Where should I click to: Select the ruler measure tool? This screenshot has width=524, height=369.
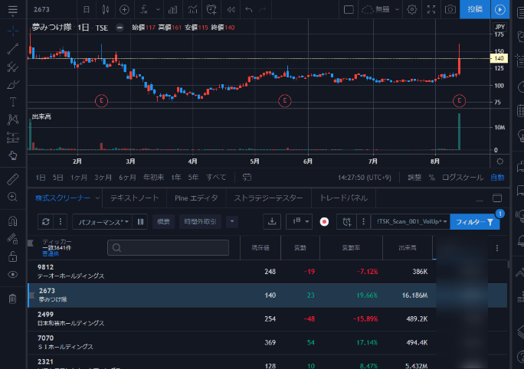(12, 178)
